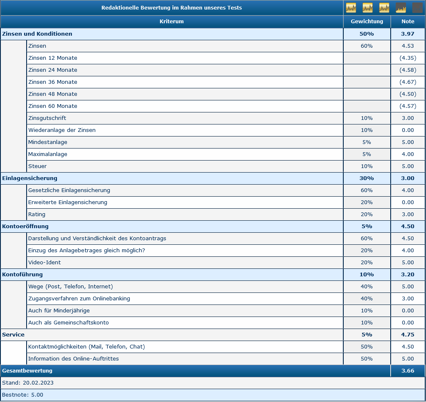426x402 pixels.
Task: Click the 'Note' column header
Action: click(x=408, y=22)
